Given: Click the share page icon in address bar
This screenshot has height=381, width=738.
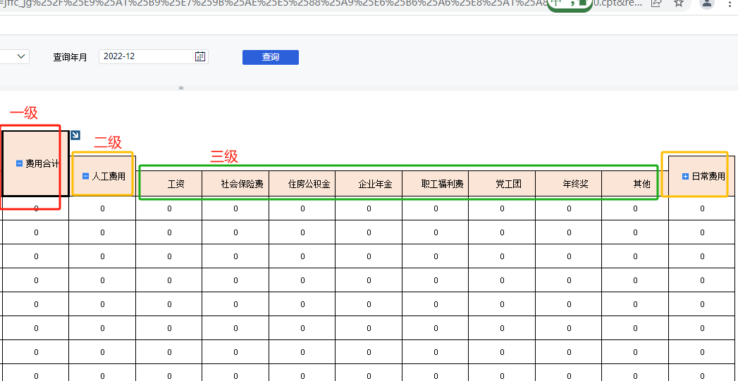Looking at the screenshot, I should point(656,3).
